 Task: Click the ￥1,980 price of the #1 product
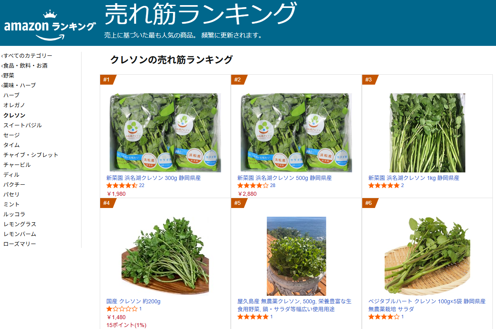(x=116, y=194)
